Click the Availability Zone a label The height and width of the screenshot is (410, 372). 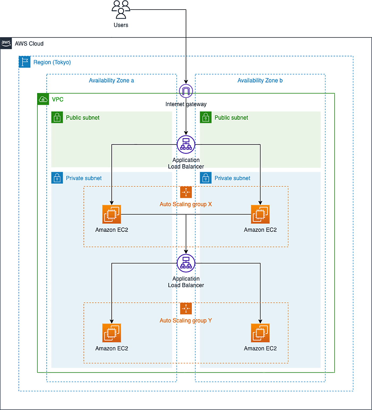tap(111, 80)
